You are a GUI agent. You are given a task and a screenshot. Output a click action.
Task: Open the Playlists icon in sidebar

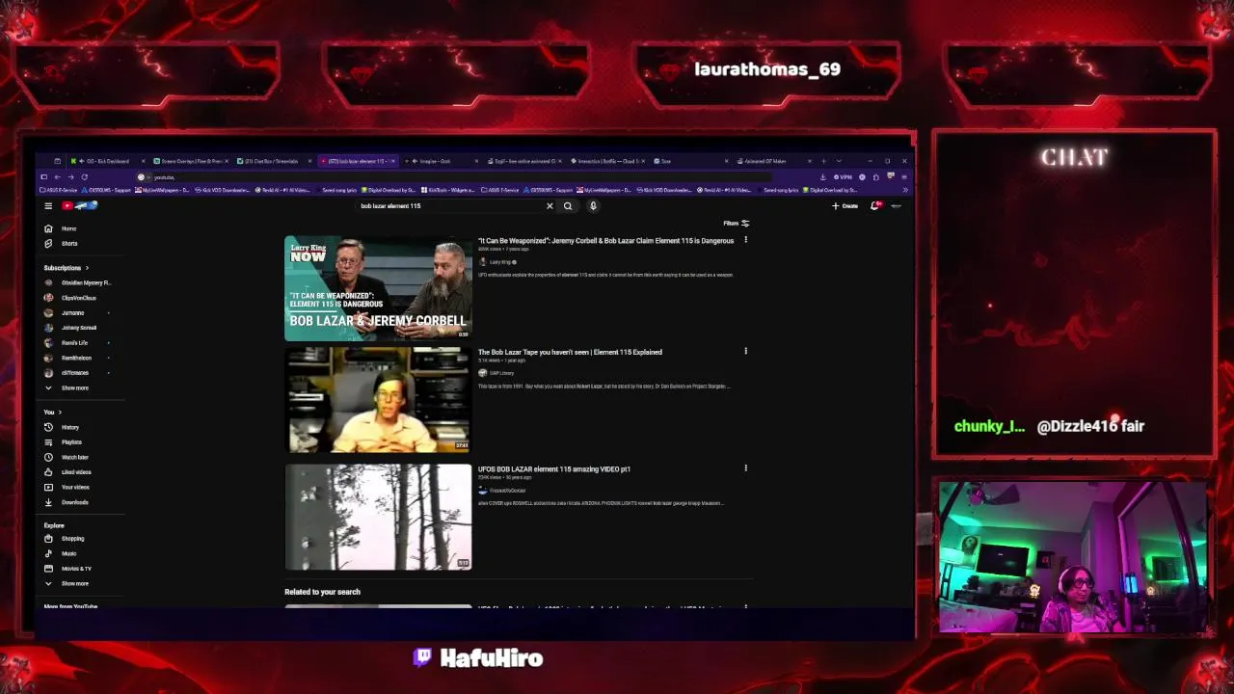pyautogui.click(x=48, y=441)
